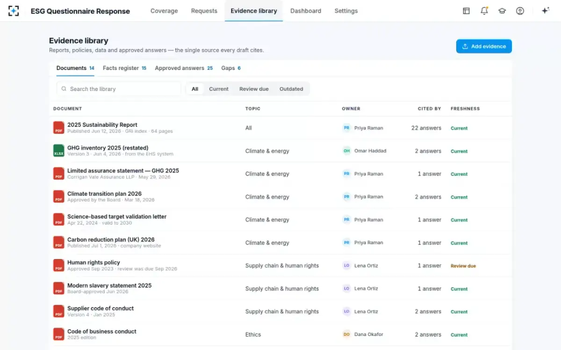Click the "22 answers" cited-by count
The image size is (561, 350).
426,128
